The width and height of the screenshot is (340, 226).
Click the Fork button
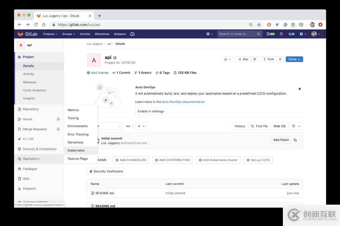pyautogui.click(x=269, y=59)
